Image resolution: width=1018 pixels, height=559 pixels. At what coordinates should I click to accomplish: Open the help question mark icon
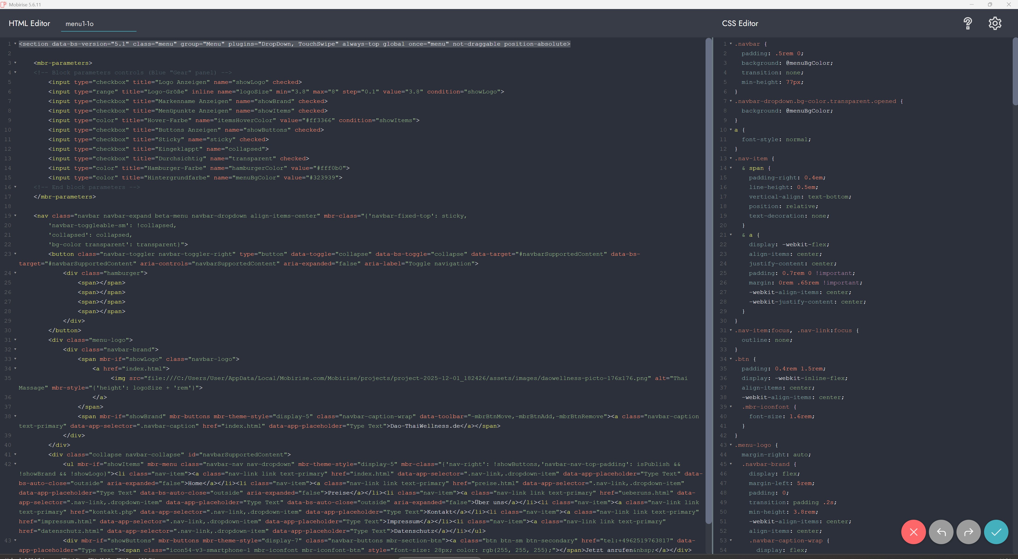tap(967, 23)
